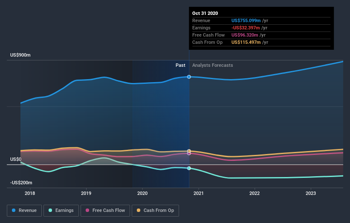Click the Oct 31 2020 tooltip date

pos(205,13)
